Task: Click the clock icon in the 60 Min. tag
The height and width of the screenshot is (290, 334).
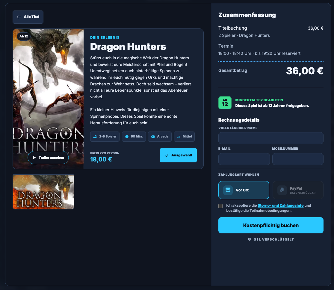Action: click(127, 137)
